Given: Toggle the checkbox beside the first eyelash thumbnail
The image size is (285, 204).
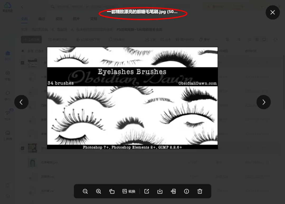Looking at the screenshot, I should point(22,63).
